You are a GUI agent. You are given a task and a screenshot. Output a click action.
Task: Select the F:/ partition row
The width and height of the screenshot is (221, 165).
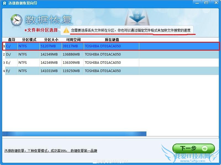(x=111, y=71)
